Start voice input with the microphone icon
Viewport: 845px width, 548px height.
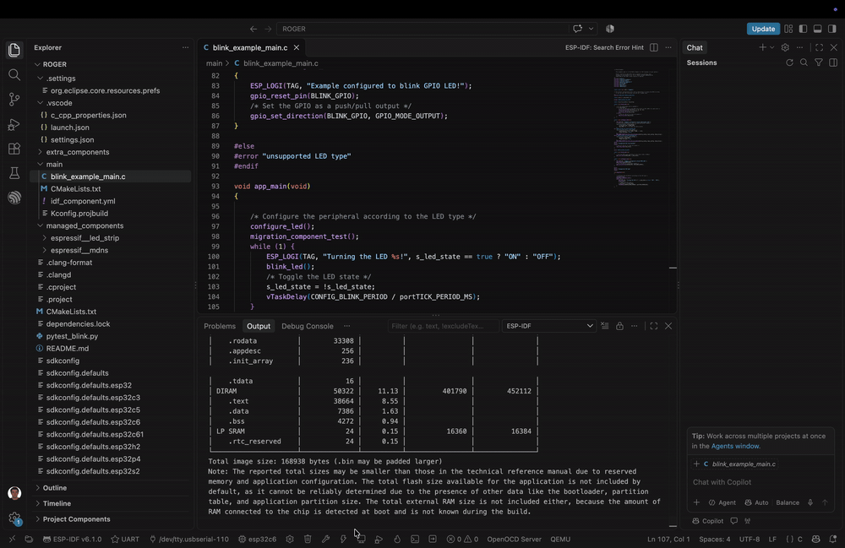tap(810, 502)
